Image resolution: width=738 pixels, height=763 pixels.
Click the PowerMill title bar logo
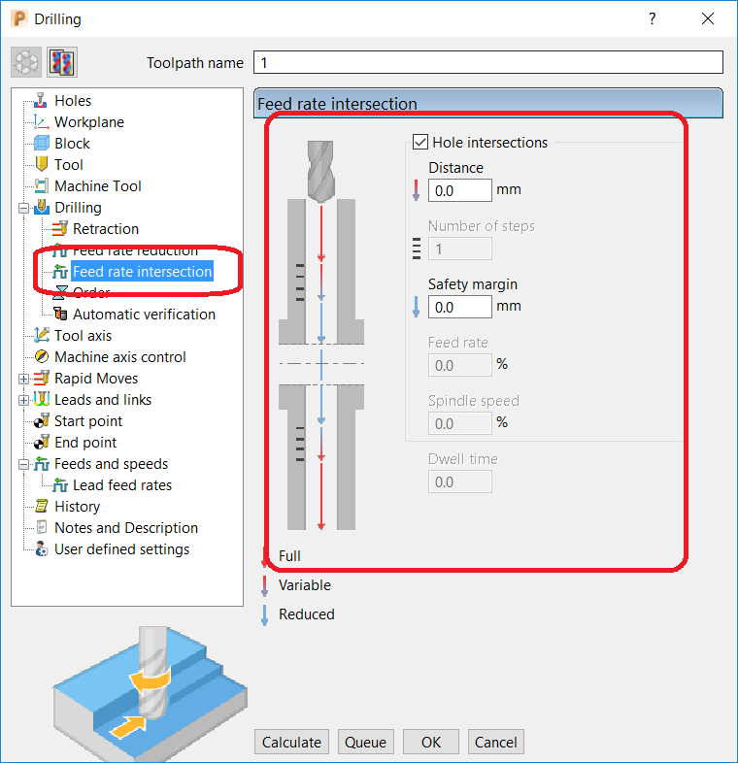click(x=19, y=19)
